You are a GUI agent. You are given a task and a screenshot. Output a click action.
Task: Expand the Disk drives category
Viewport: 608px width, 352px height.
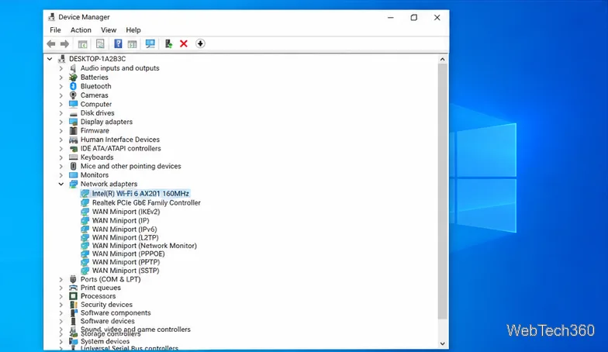pos(60,113)
